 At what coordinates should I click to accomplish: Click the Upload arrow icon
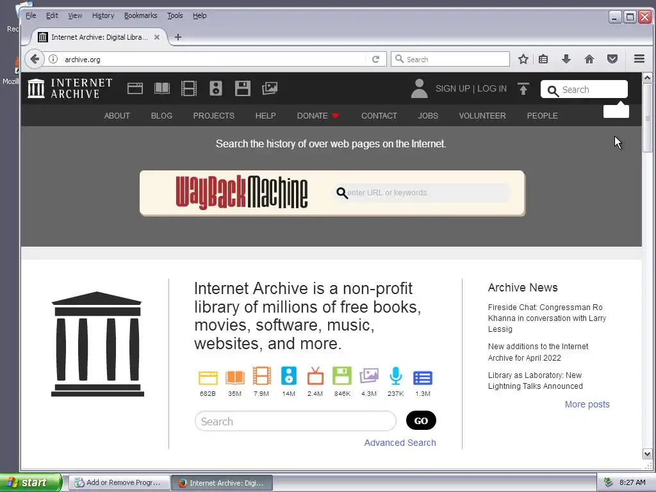click(x=523, y=88)
